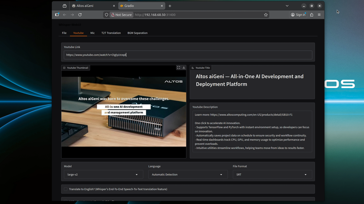The image size is (364, 204).
Task: Download the YouTube thumbnail image
Action: 184,68
